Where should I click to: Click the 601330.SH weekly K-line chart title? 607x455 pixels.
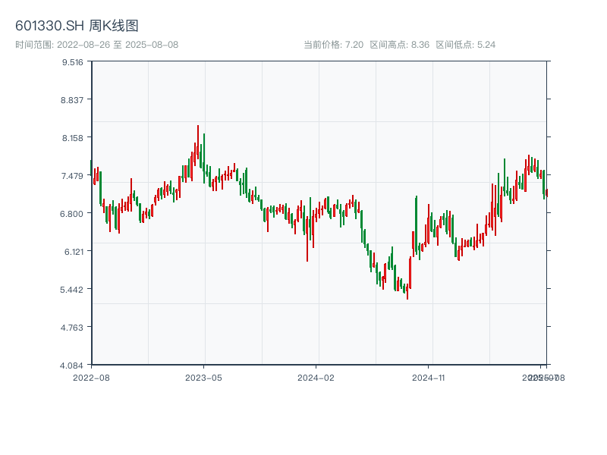click(x=77, y=27)
